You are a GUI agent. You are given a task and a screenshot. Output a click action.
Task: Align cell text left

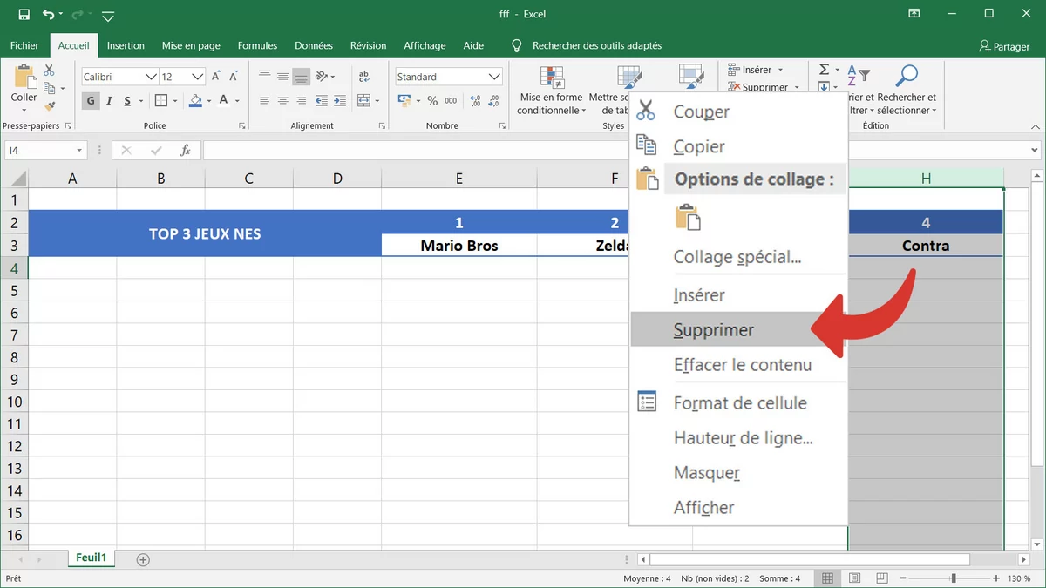pyautogui.click(x=265, y=101)
